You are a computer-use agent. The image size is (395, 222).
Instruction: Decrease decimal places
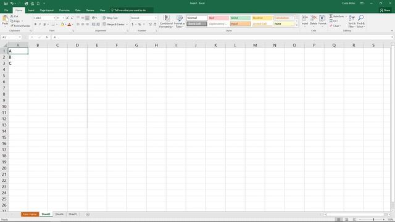point(155,25)
